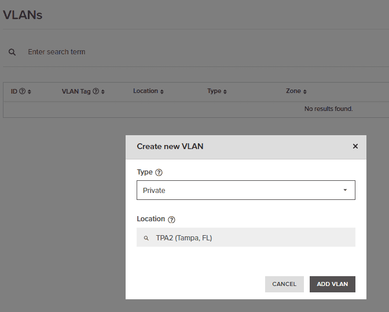
Task: Sort the table by Location column
Action: pos(162,92)
